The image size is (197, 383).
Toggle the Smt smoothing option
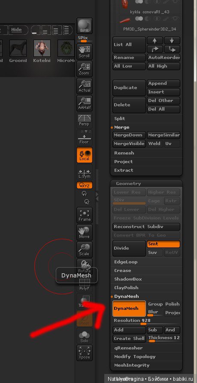tap(164, 244)
